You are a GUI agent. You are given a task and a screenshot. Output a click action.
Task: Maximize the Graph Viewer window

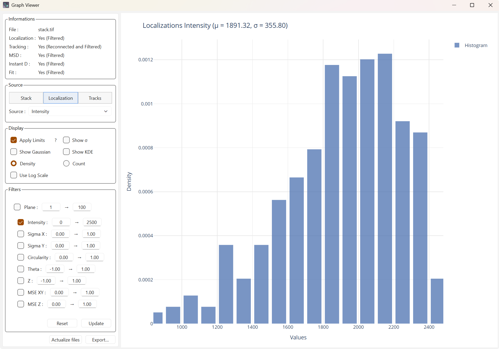472,5
